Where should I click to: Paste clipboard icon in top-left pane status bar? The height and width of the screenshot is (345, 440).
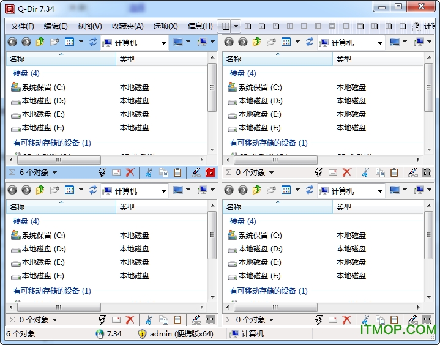(x=177, y=172)
